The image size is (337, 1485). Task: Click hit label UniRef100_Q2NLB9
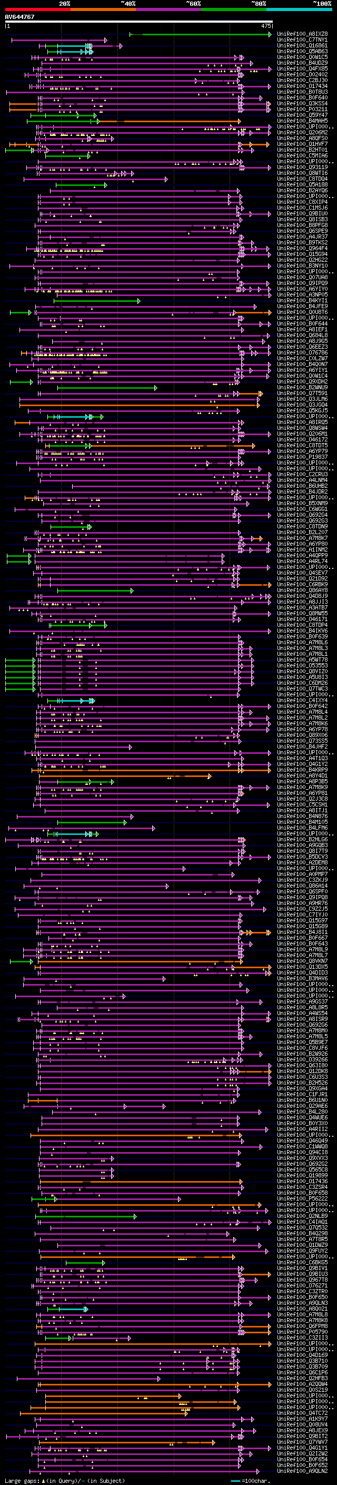point(302,1216)
